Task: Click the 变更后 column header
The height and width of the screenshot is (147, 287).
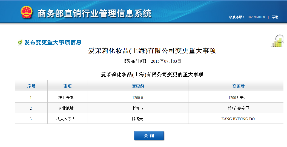Action: click(238, 86)
